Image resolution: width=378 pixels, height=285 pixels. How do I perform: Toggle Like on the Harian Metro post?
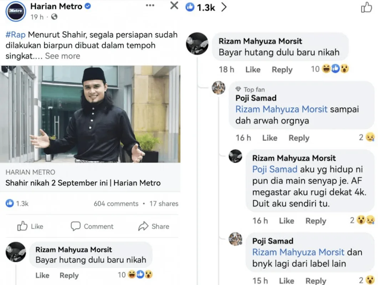(x=30, y=226)
